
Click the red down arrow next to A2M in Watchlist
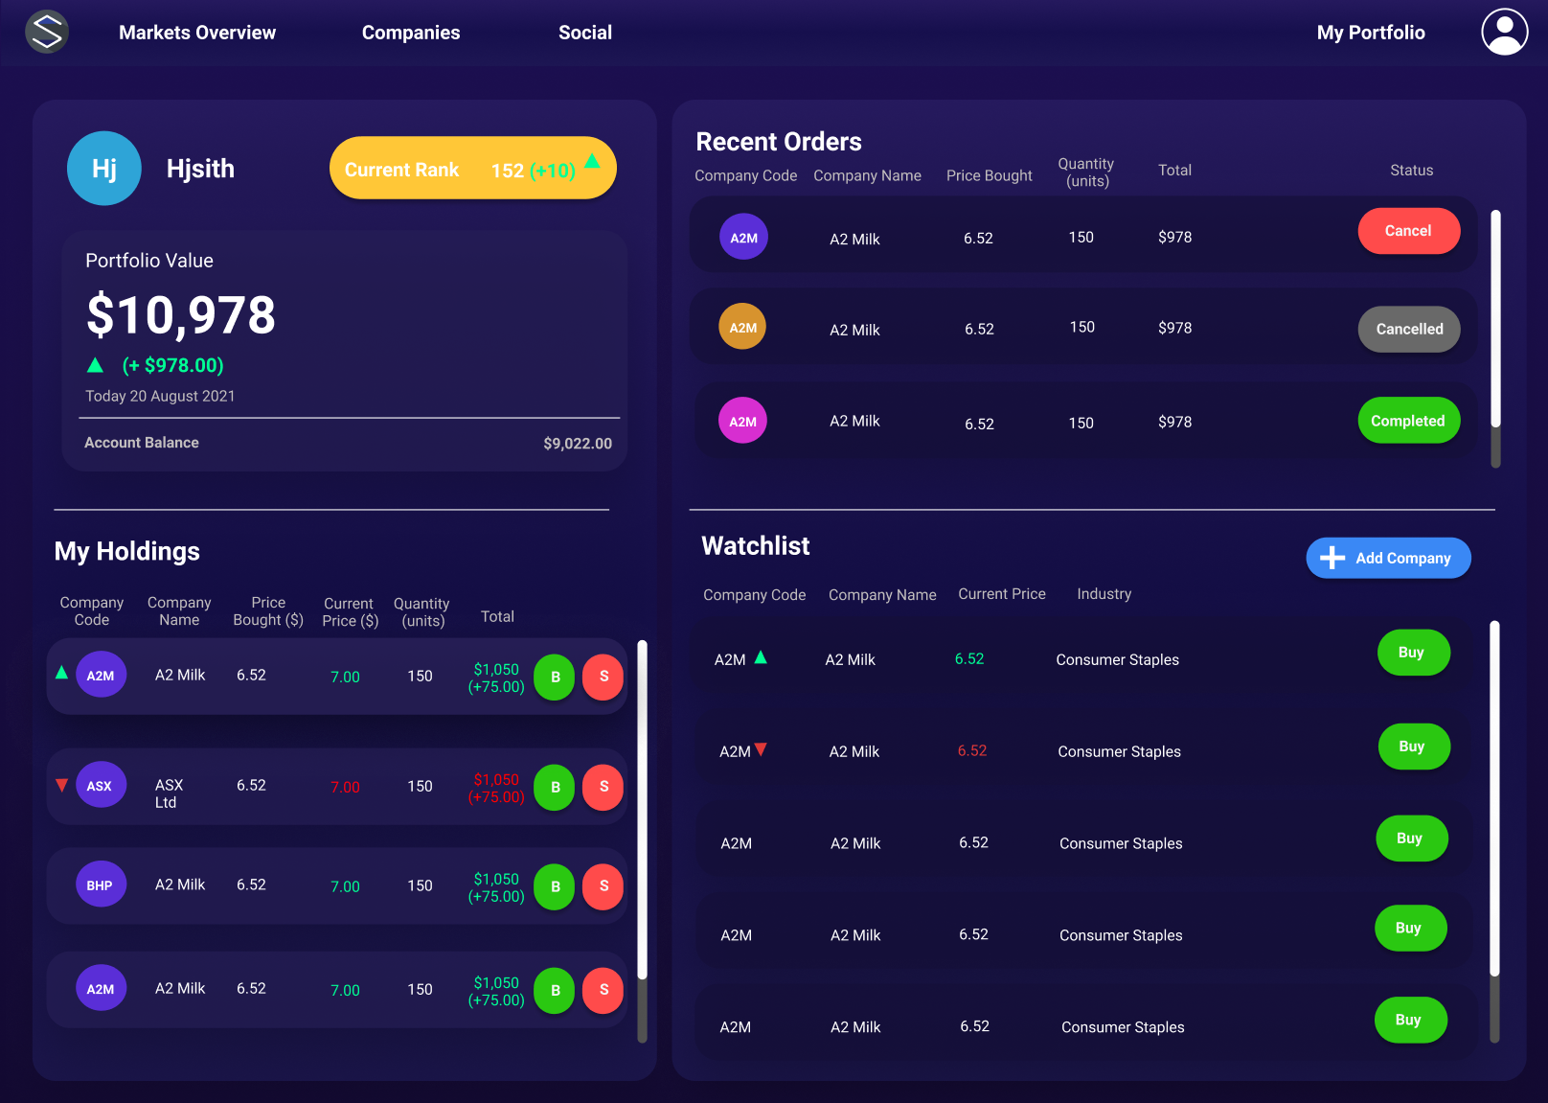click(x=761, y=749)
